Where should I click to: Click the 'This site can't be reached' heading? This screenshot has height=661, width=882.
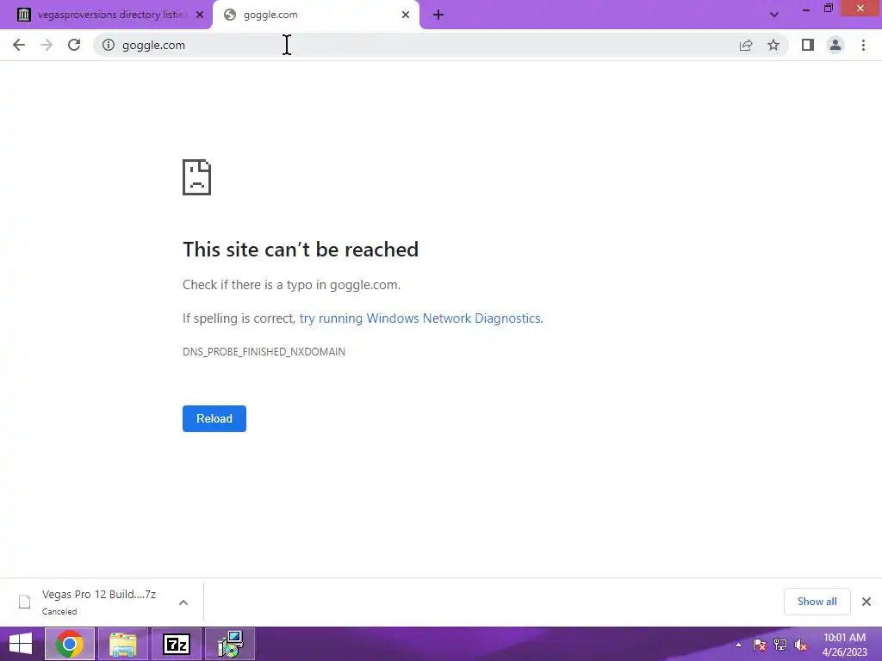(x=301, y=250)
